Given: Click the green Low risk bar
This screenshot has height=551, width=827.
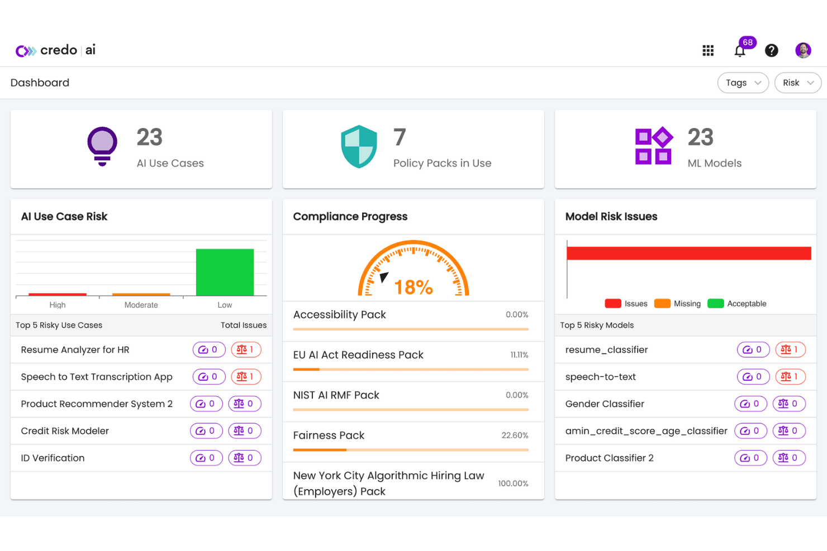Looking at the screenshot, I should pyautogui.click(x=225, y=272).
